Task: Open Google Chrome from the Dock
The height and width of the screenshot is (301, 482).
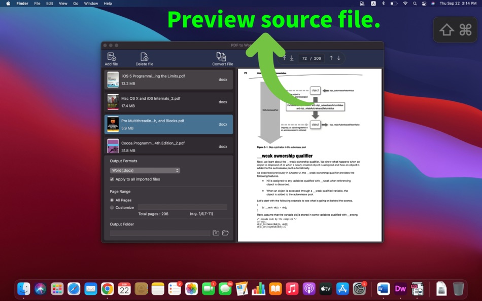Action: tap(107, 289)
